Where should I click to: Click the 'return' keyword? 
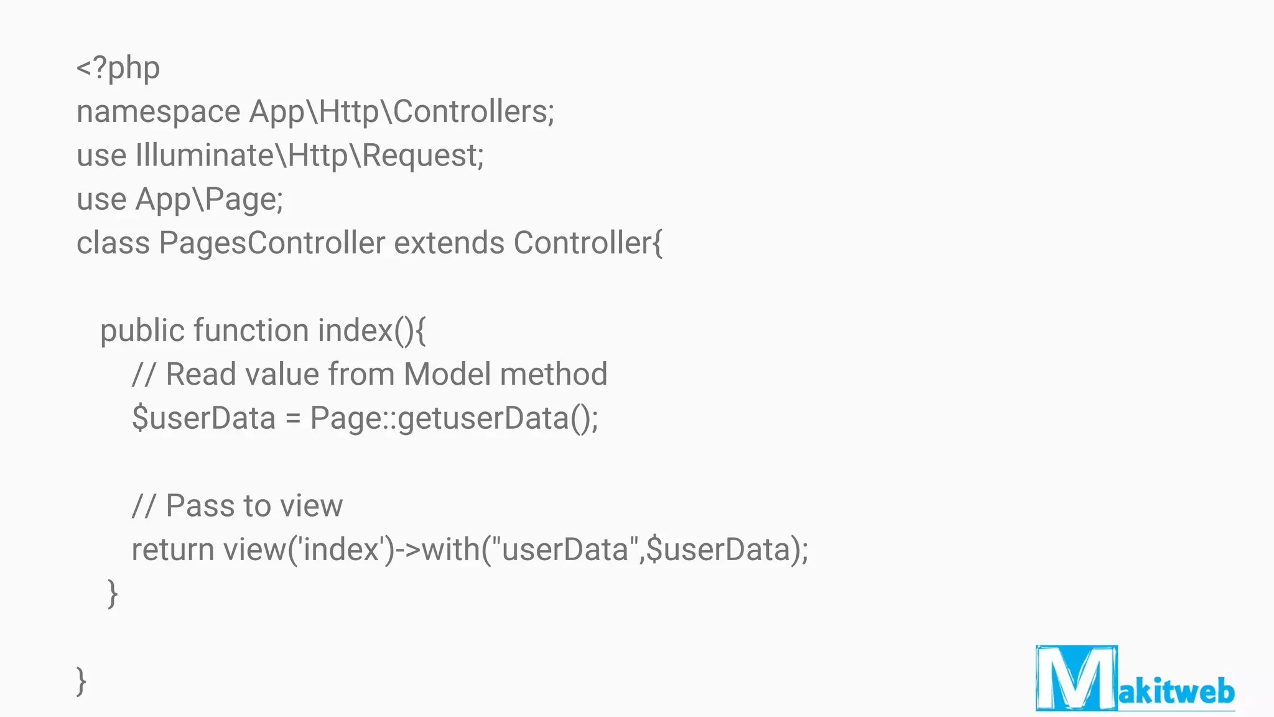pyautogui.click(x=172, y=550)
